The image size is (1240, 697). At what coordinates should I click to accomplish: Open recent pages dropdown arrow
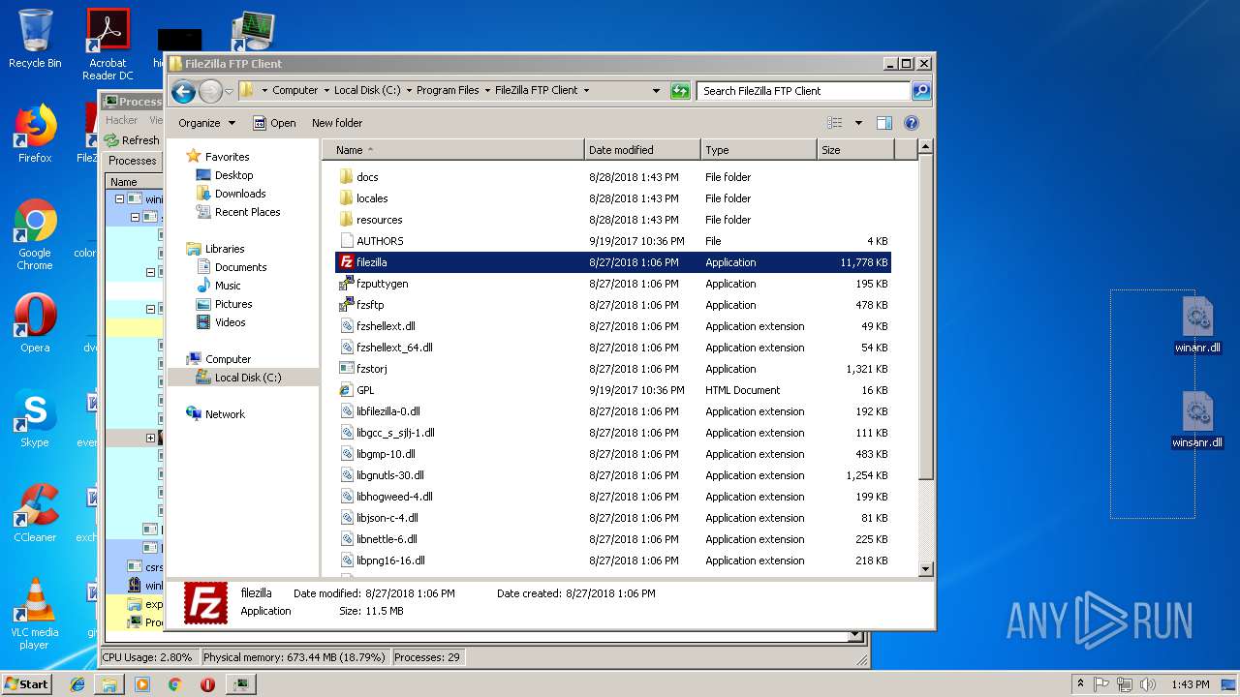(x=229, y=91)
